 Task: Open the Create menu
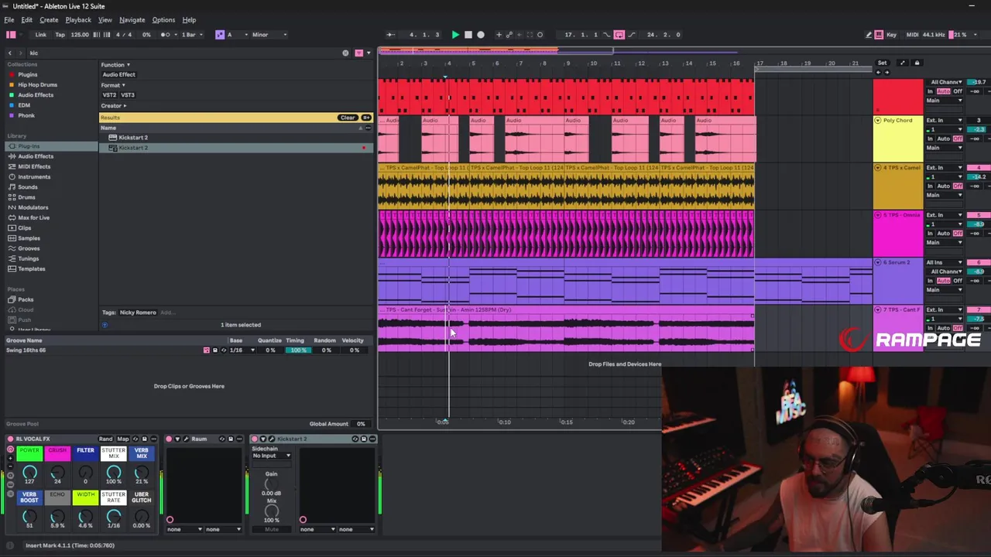pos(49,19)
